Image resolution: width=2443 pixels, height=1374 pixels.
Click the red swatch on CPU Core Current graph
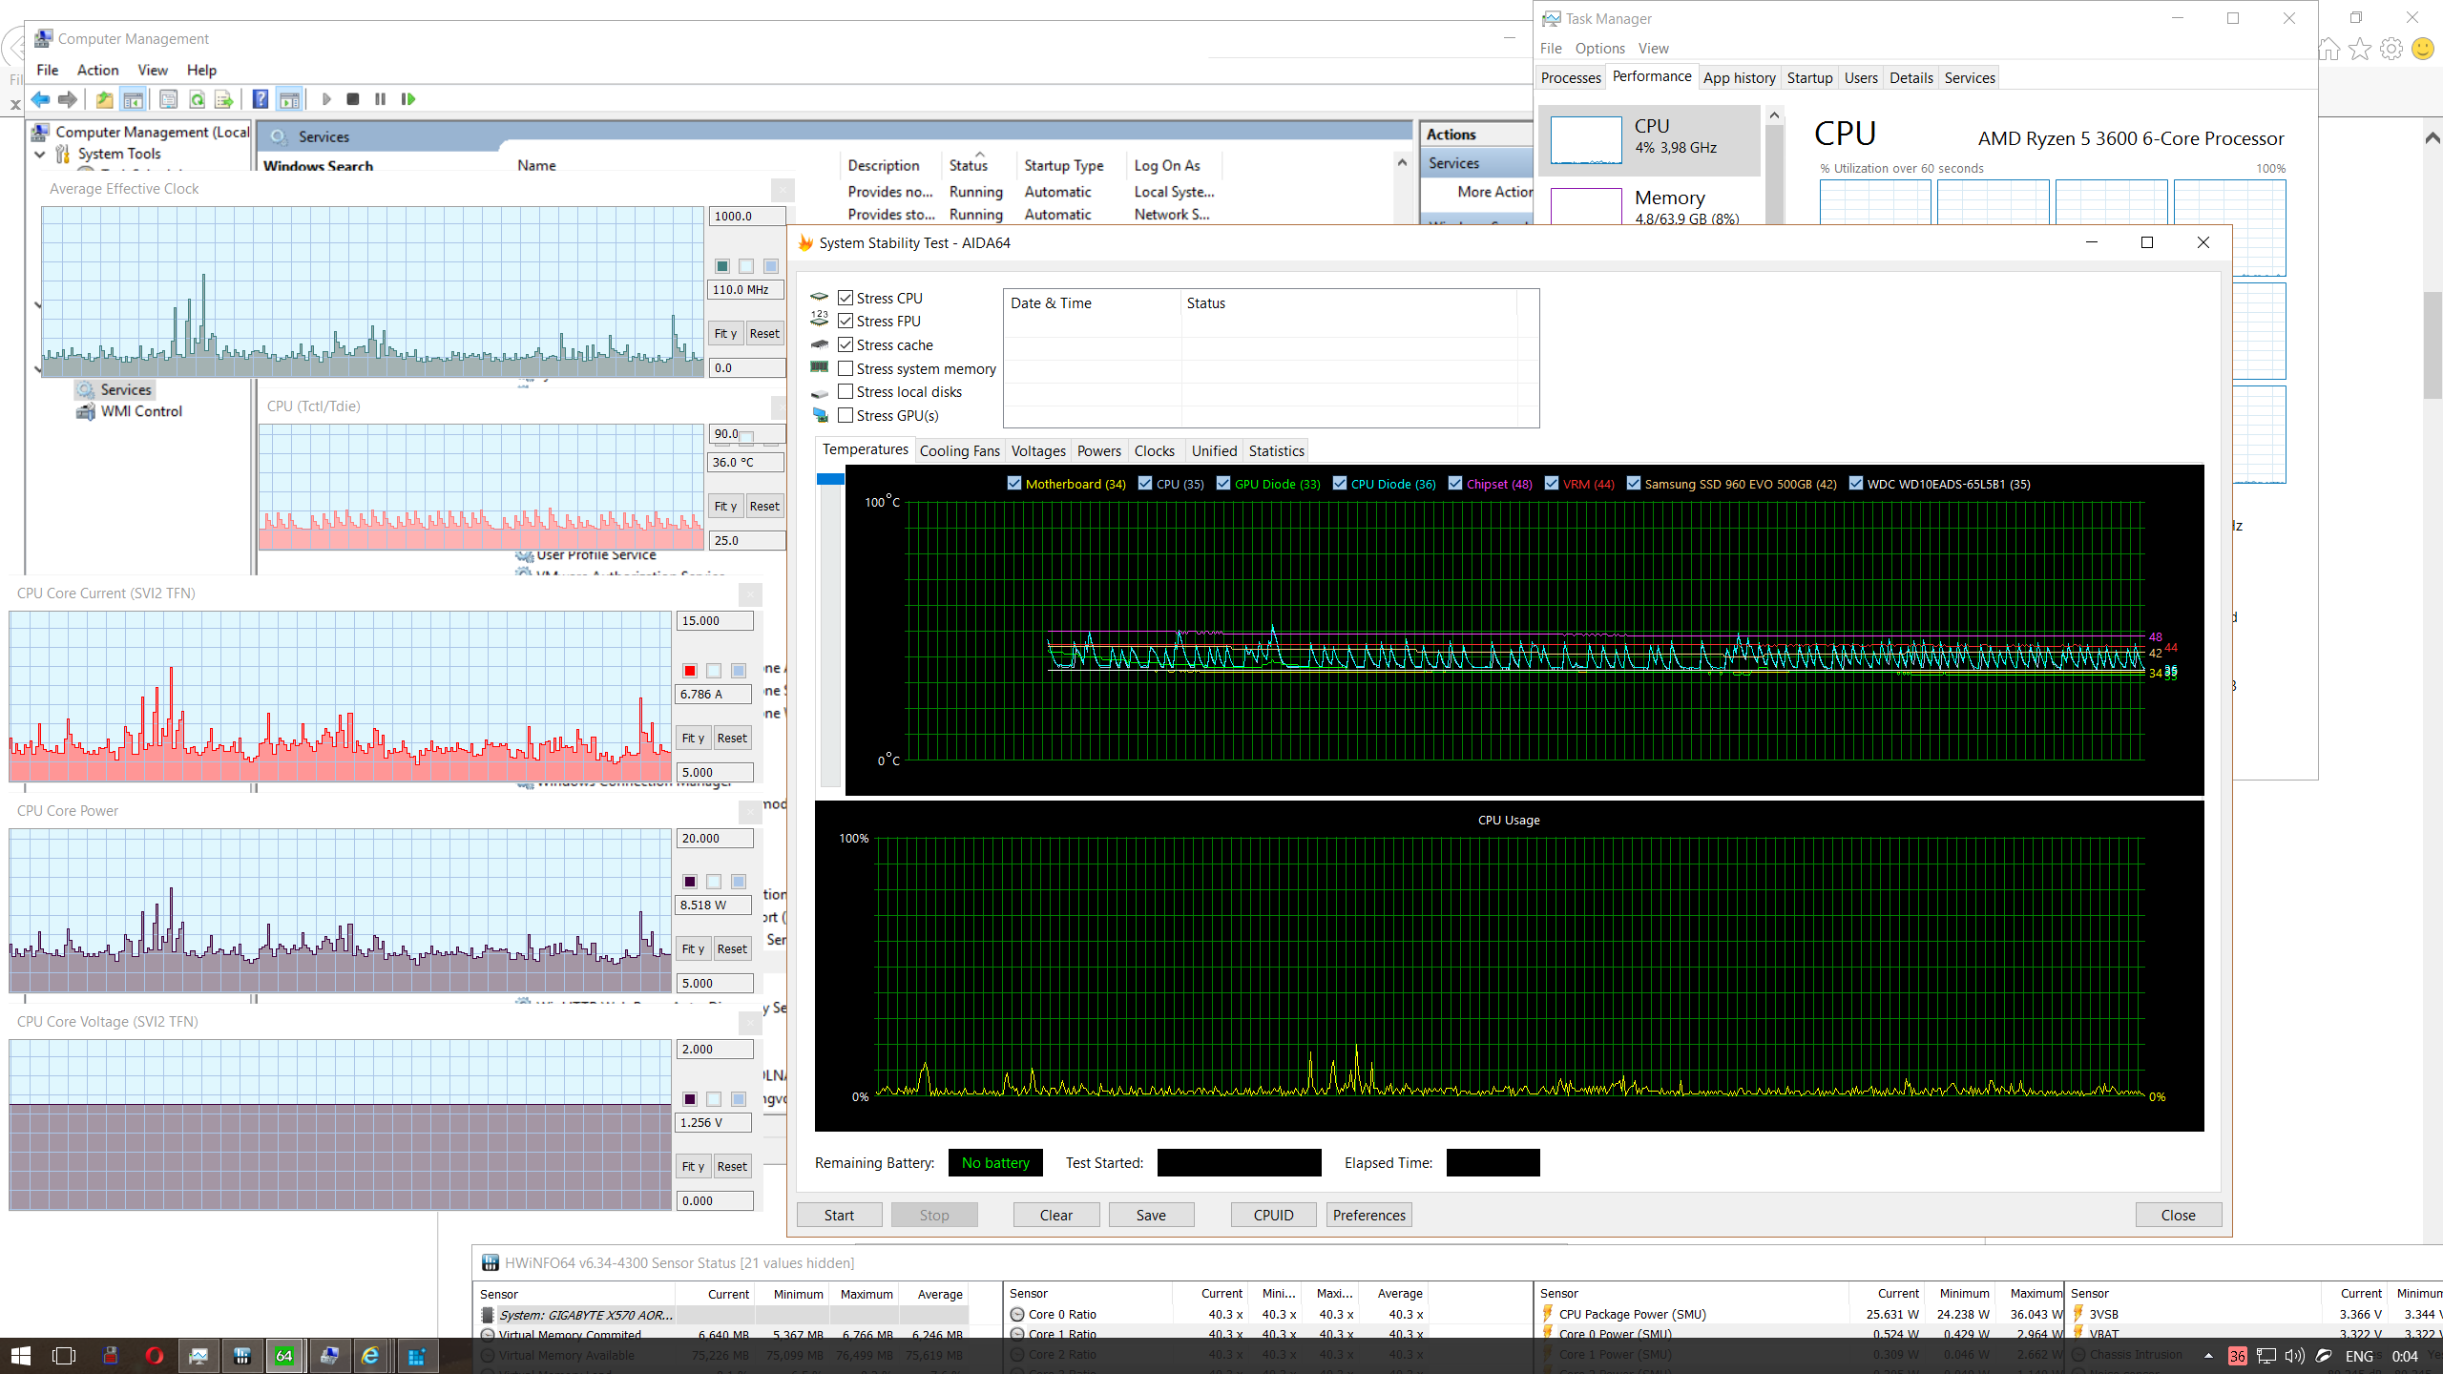coord(690,671)
